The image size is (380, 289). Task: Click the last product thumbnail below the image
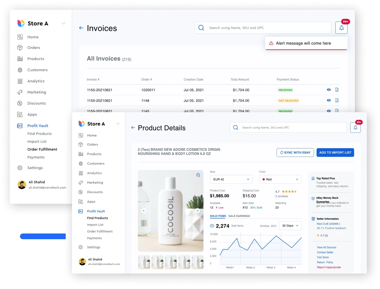(x=197, y=262)
